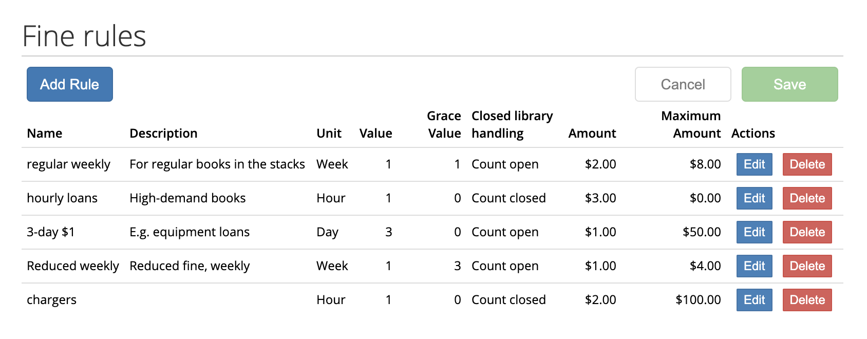Save the fine rules
867x339 pixels.
click(x=789, y=84)
